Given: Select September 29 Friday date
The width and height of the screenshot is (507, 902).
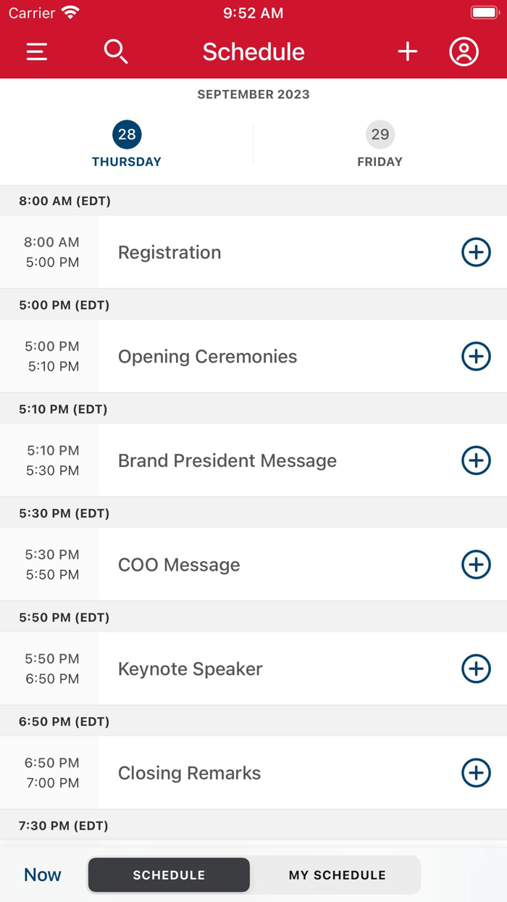Looking at the screenshot, I should tap(380, 143).
